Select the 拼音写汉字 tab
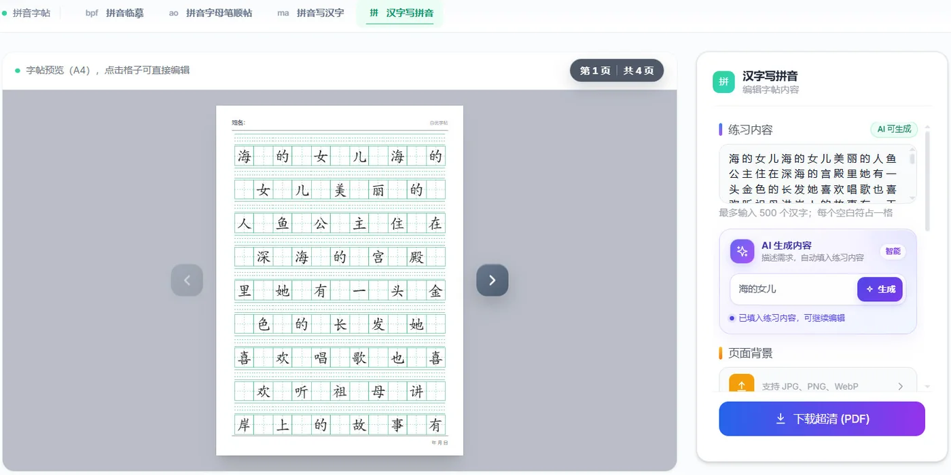 [x=310, y=13]
